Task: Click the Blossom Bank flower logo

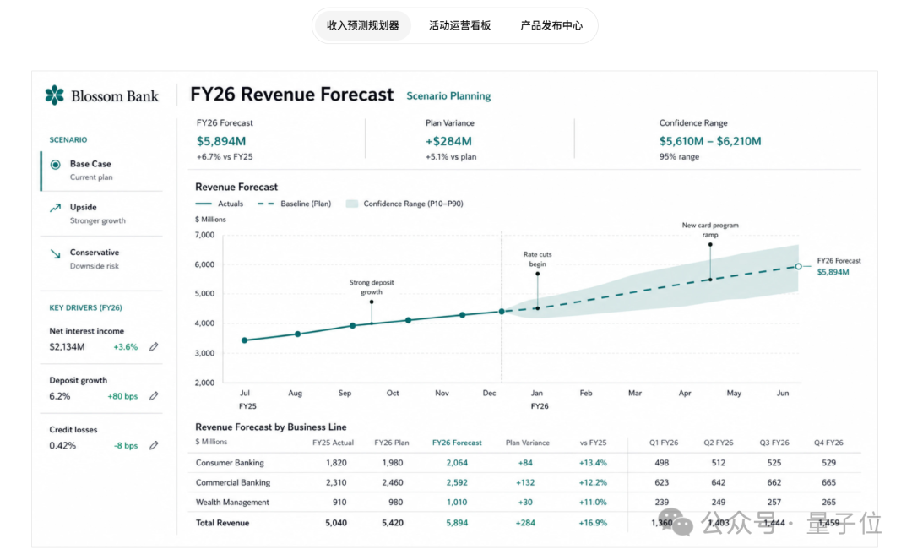Action: [x=55, y=95]
